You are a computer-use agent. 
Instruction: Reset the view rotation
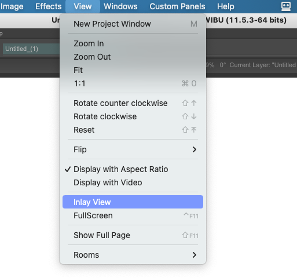tap(133, 130)
